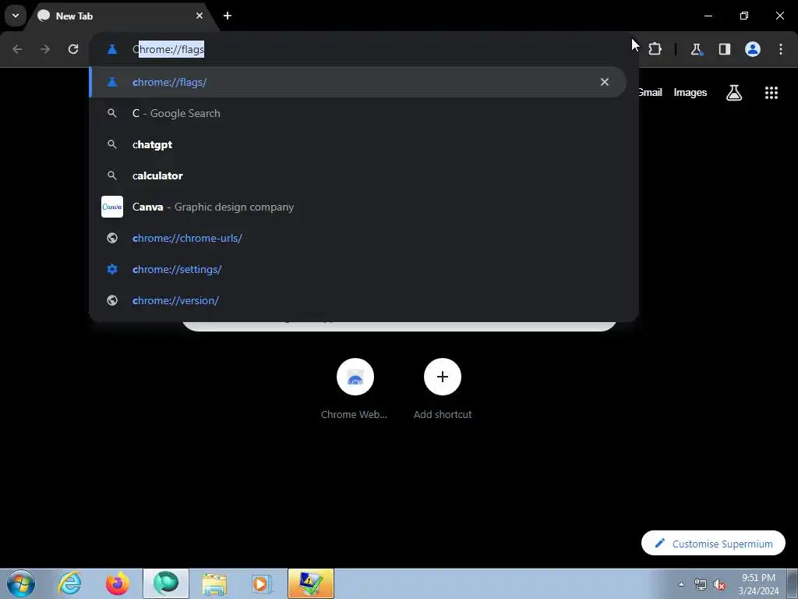The image size is (798, 599).
Task: Select the Canva graphic design suggestion
Action: coord(358,207)
